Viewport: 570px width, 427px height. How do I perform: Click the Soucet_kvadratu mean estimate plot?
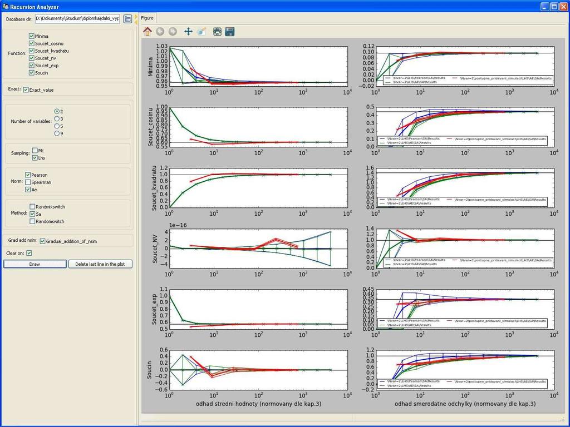tap(258, 188)
